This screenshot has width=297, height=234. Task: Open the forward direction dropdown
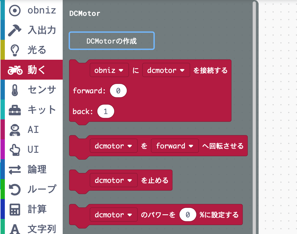(x=175, y=146)
